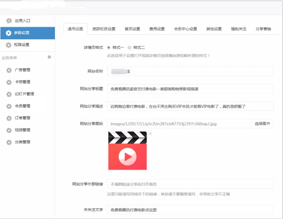Switch to 底部栏目设置 tab
This screenshot has height=219, width=283.
click(x=104, y=29)
